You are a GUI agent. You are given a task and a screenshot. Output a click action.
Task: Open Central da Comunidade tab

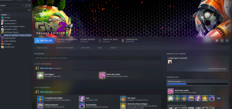(64, 48)
